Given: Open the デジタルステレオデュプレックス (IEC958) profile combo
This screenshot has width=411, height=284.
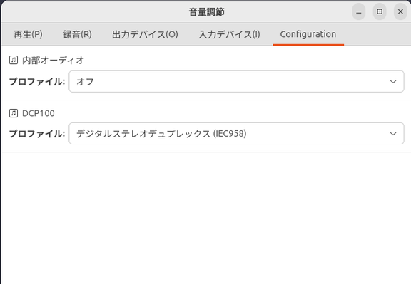Looking at the screenshot, I should (236, 133).
